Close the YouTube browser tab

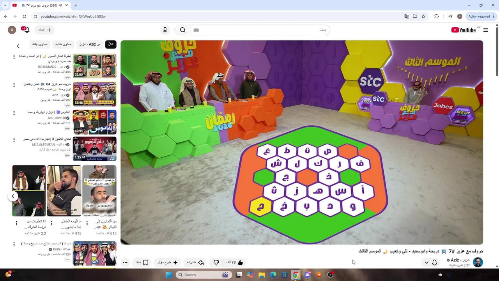coord(66,5)
